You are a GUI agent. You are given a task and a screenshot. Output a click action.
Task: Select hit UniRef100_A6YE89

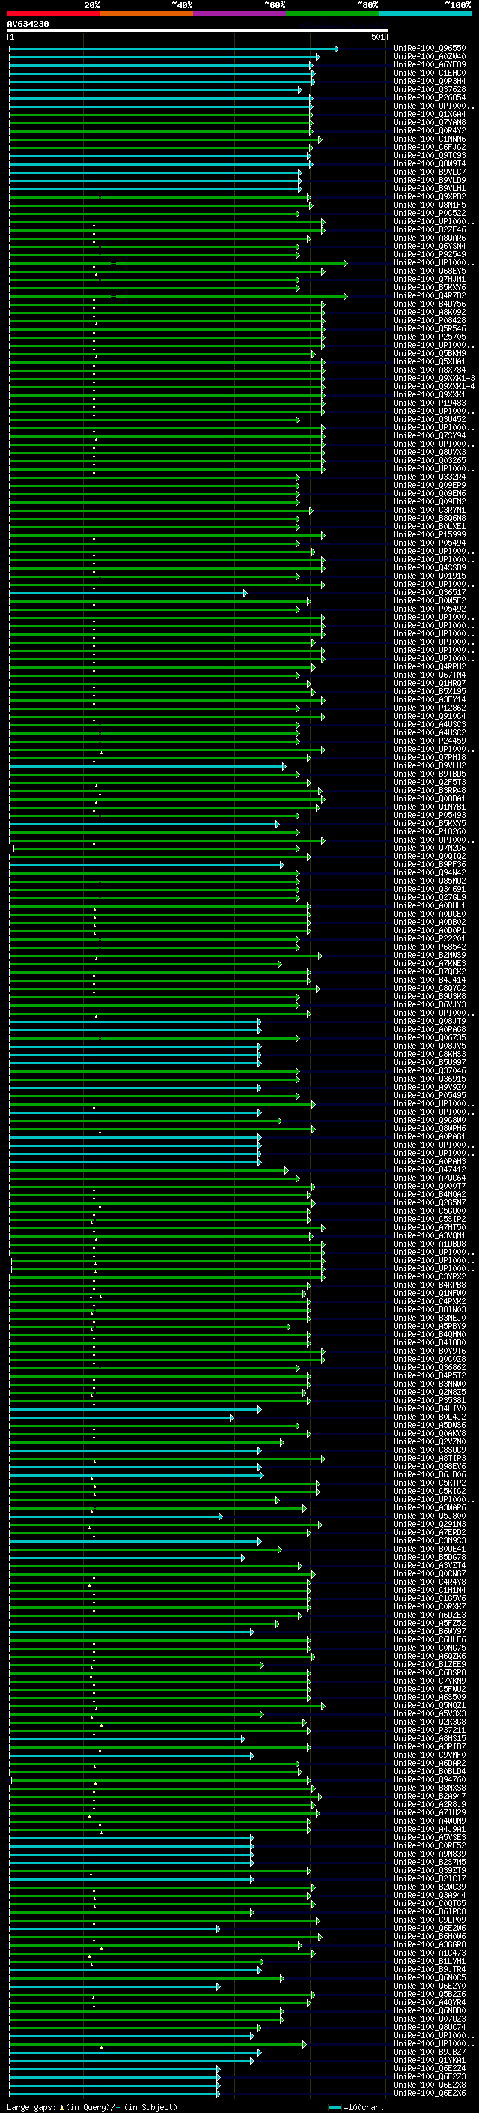[x=430, y=64]
